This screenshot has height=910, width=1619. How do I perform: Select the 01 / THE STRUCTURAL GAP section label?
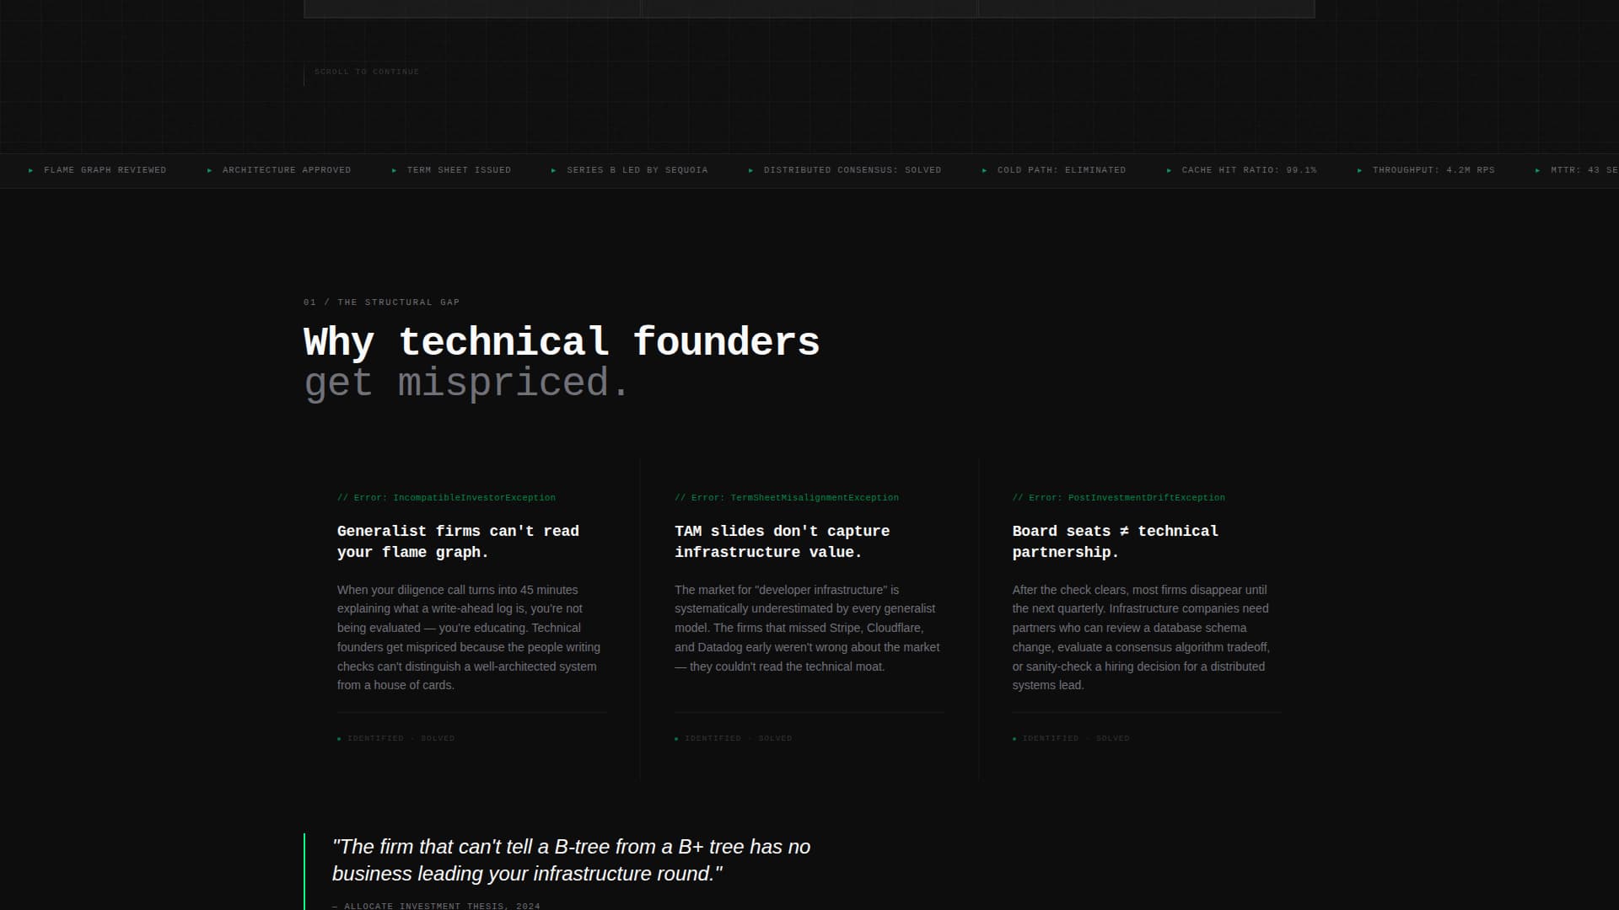click(x=381, y=302)
